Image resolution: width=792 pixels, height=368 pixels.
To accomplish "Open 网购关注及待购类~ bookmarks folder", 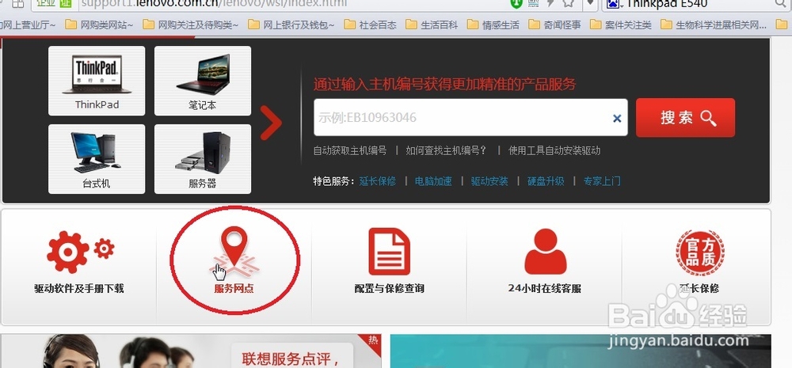I will click(x=191, y=25).
